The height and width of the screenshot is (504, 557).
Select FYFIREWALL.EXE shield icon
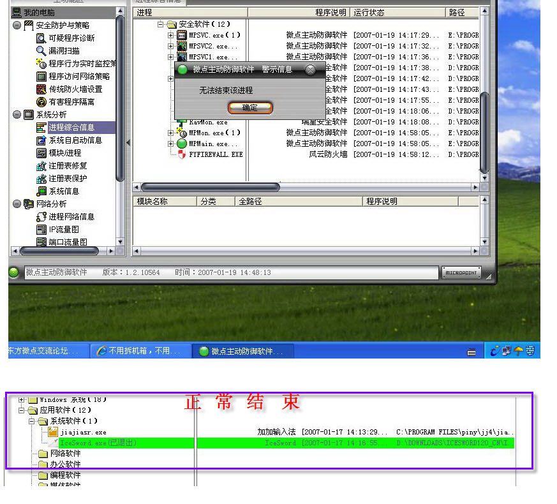(x=182, y=154)
